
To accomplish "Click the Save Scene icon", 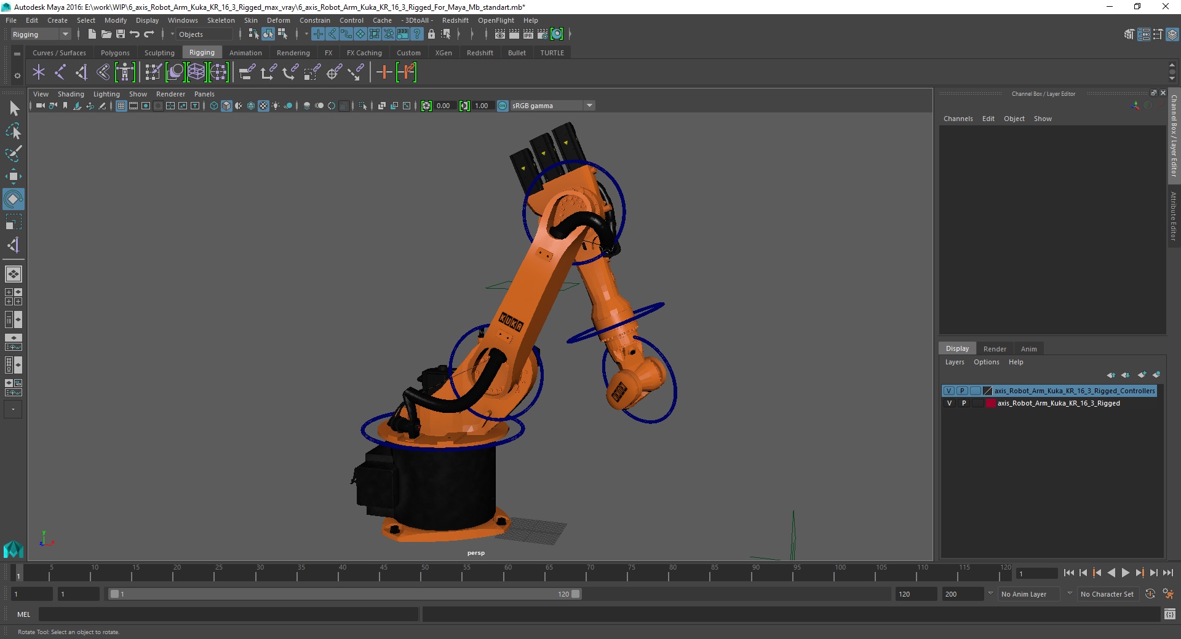I will 121,34.
